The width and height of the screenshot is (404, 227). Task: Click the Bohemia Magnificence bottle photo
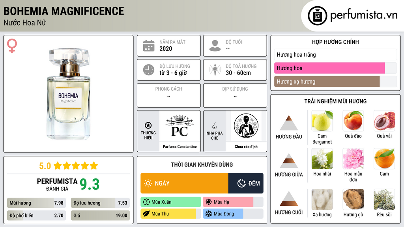69,93
